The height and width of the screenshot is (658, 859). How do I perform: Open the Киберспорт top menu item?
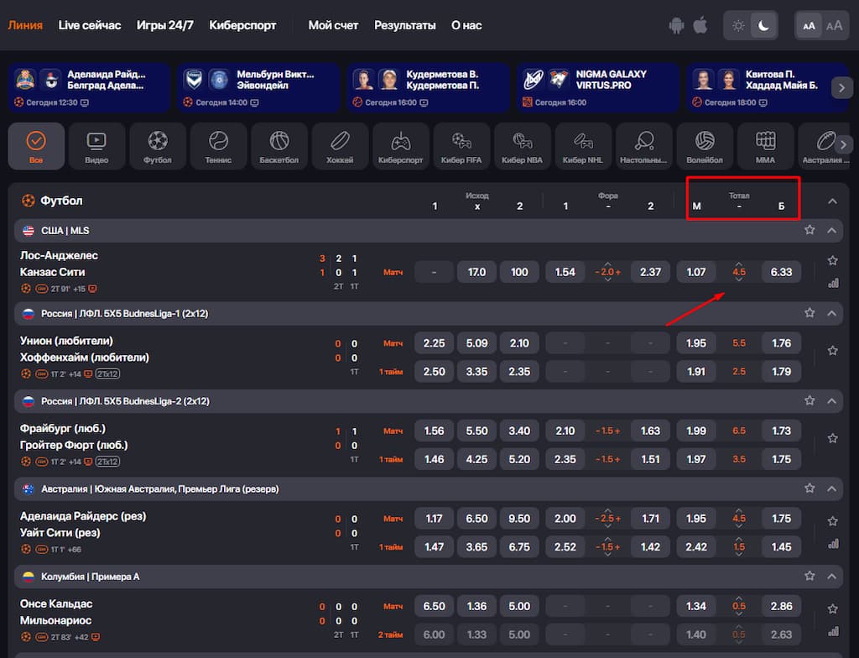pyautogui.click(x=242, y=25)
